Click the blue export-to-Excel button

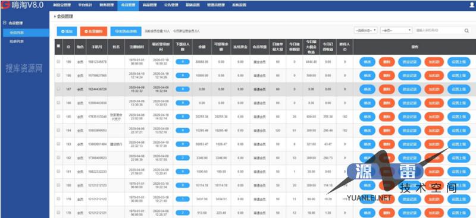coord(126,31)
